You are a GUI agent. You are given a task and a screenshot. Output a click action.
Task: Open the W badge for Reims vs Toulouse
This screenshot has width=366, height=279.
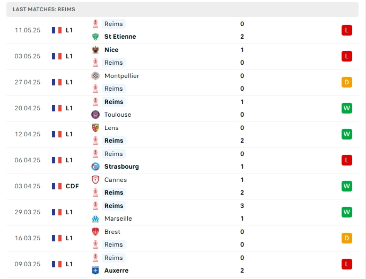click(x=346, y=108)
